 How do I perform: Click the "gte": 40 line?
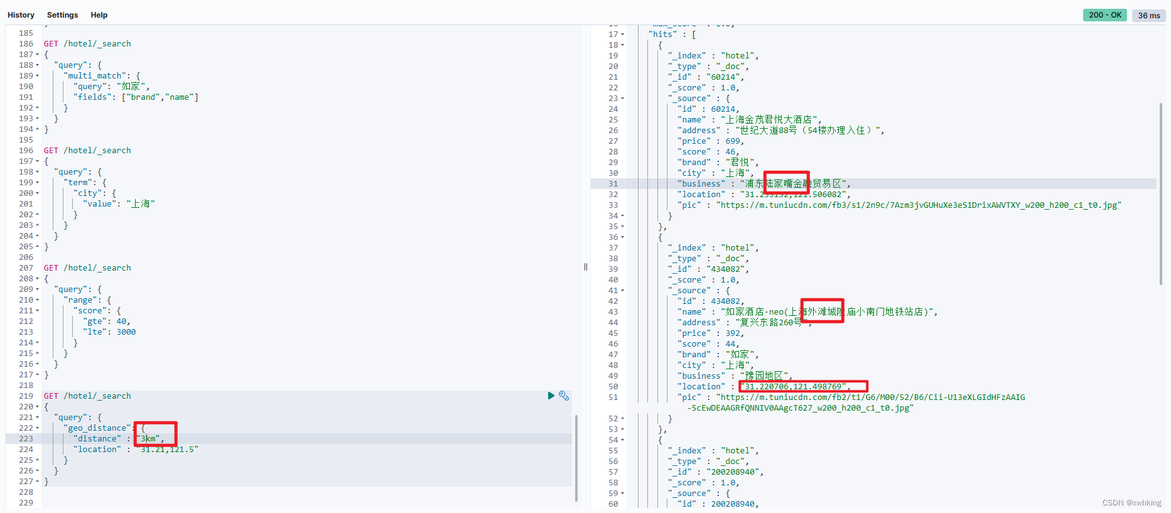pos(106,321)
